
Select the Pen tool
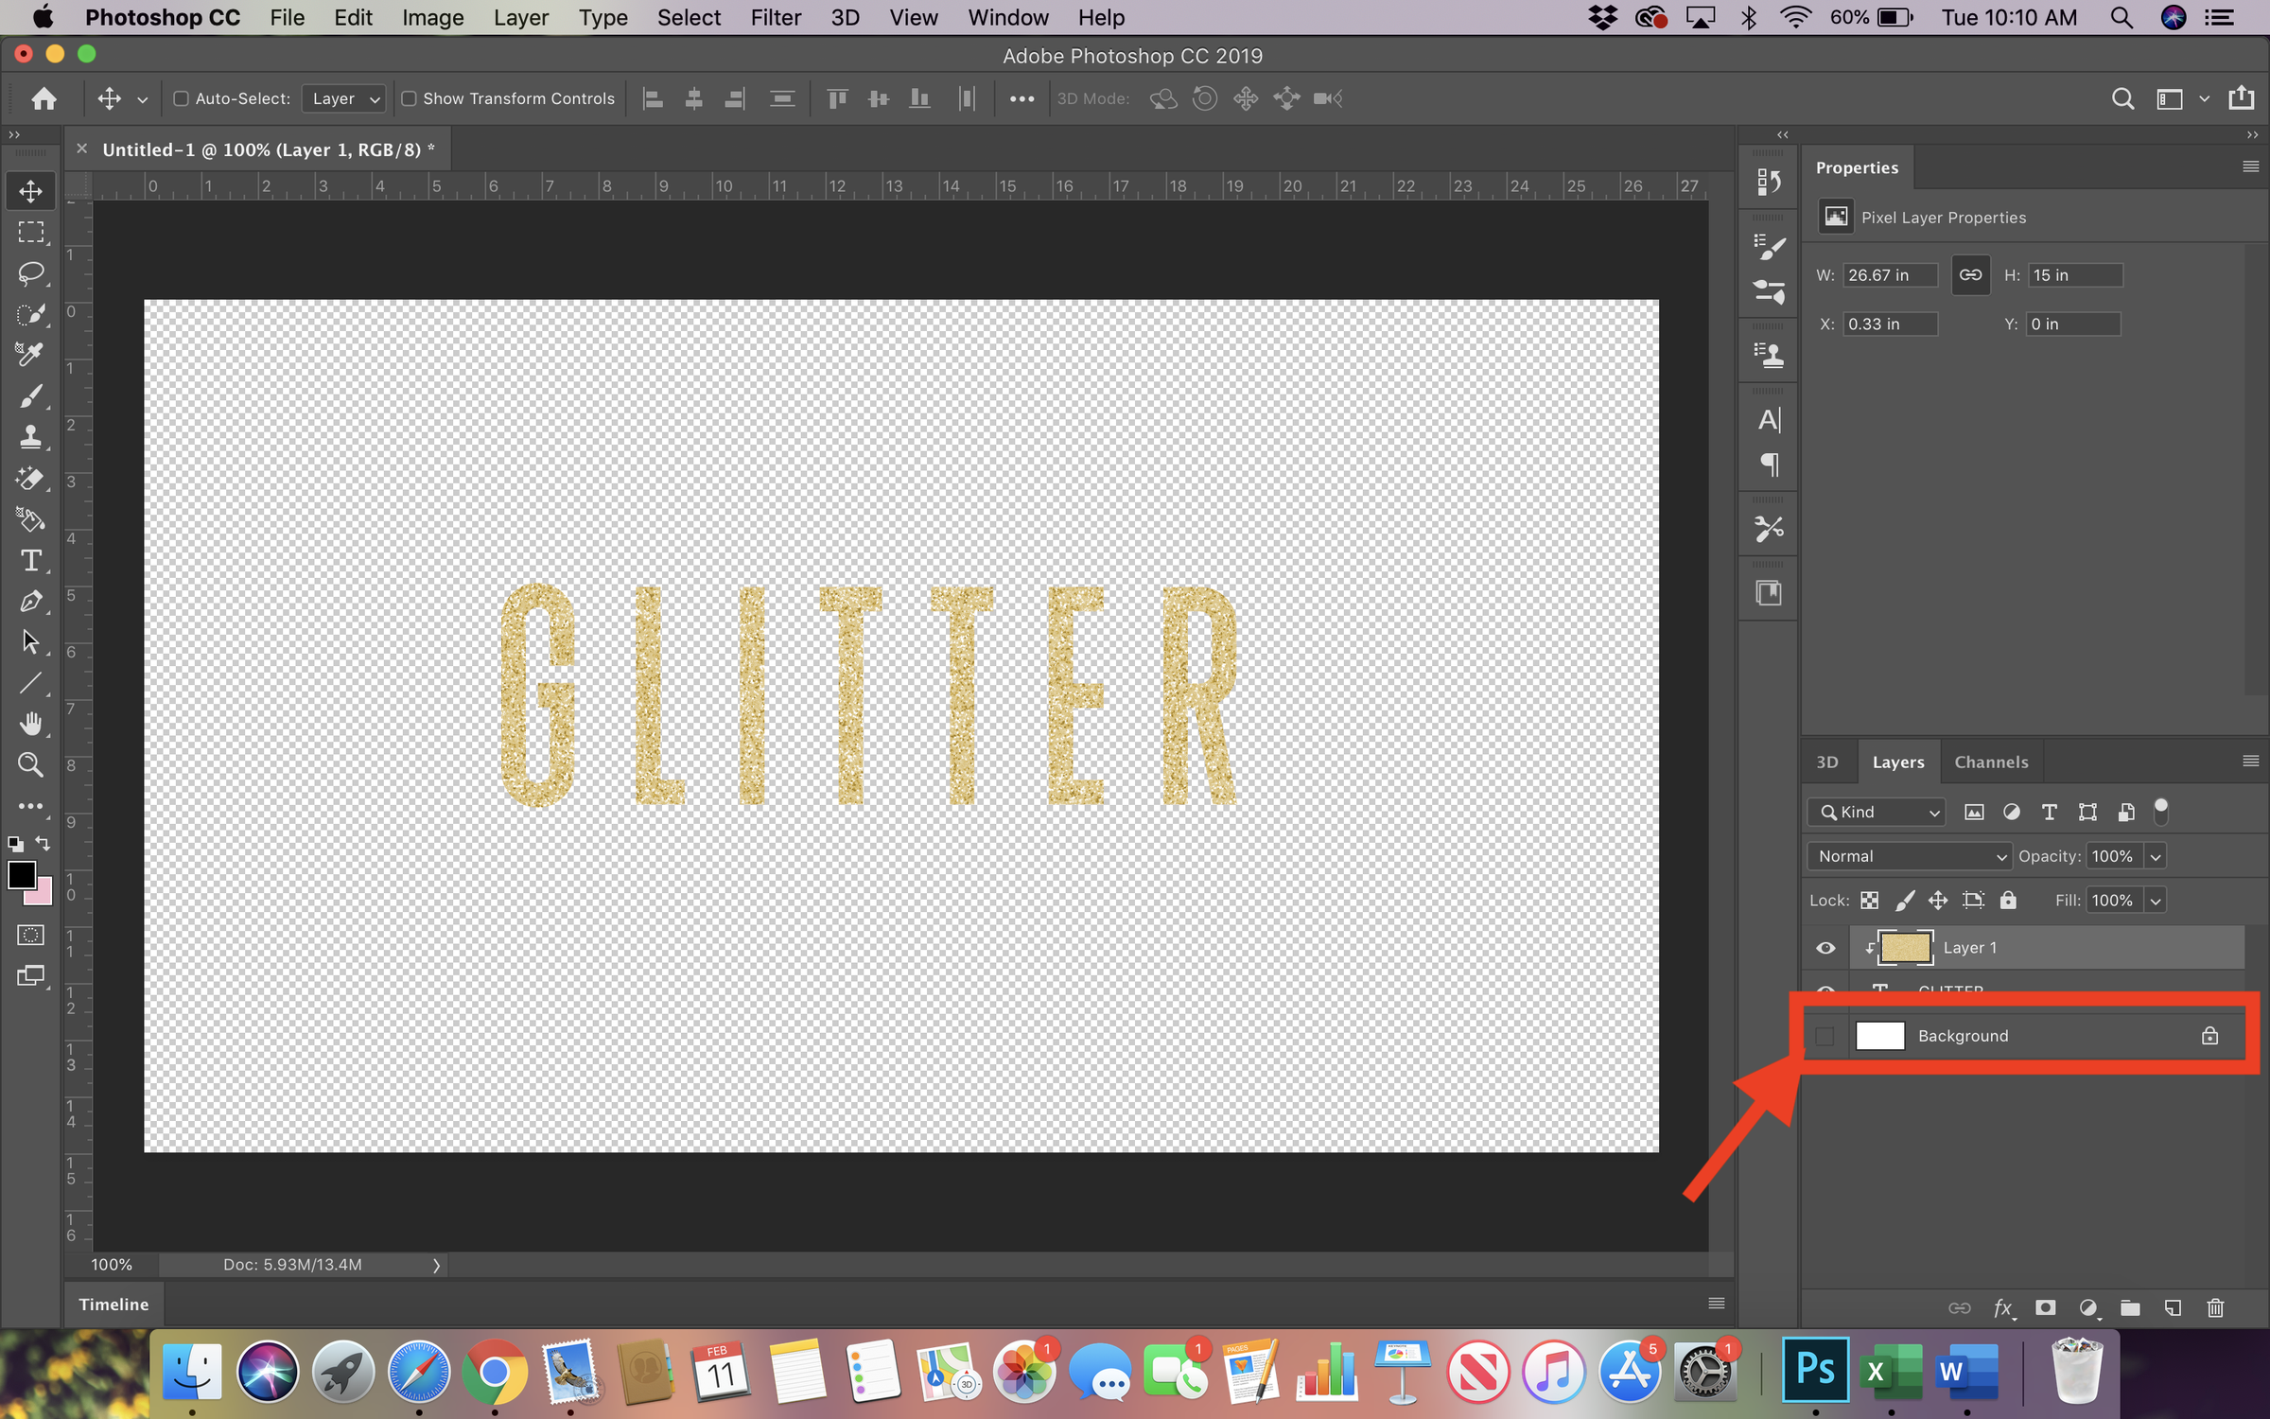(29, 601)
